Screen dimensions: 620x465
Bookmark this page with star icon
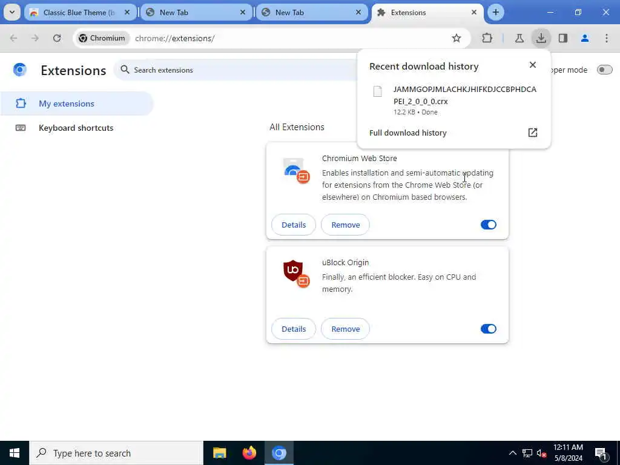coord(457,38)
